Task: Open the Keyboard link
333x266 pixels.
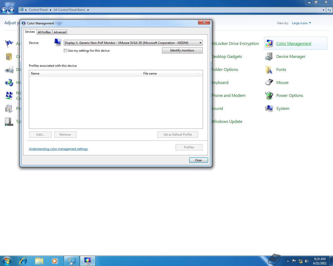Action: tap(220, 83)
